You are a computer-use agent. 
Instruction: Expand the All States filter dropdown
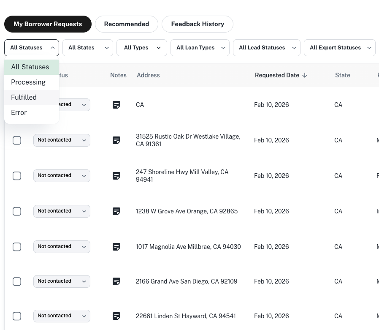(87, 48)
